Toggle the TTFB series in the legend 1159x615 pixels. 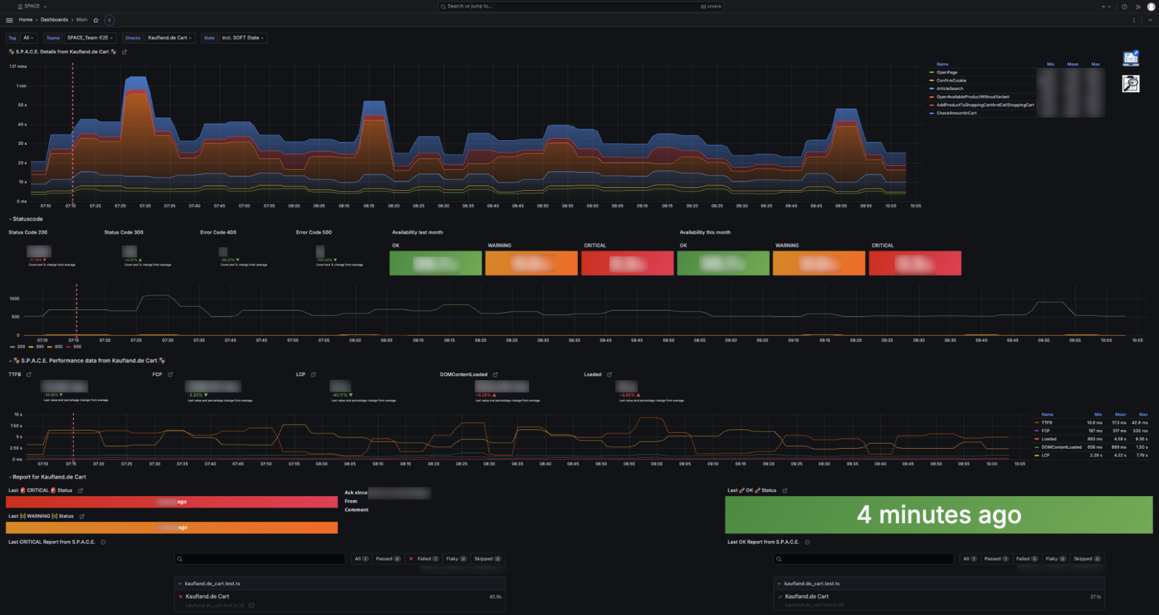tap(1047, 423)
